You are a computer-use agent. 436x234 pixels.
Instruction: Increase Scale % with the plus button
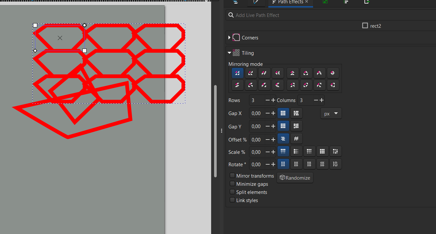pos(273,152)
